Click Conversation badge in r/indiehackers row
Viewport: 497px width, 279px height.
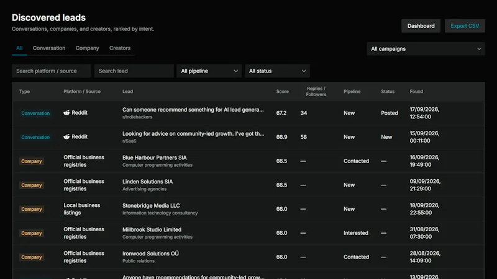click(35, 113)
